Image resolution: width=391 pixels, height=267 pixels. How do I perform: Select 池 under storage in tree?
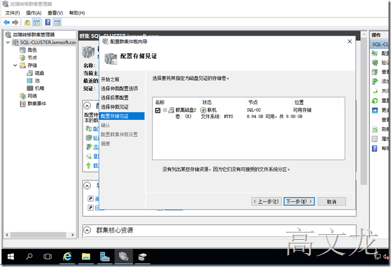[x=37, y=81]
